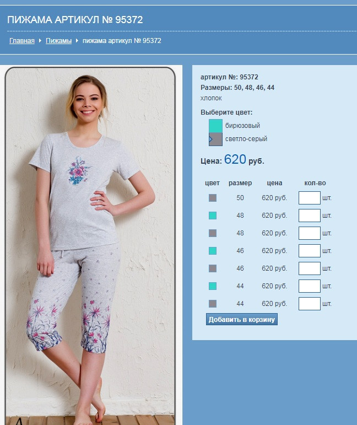Click the бирюзовый color label
This screenshot has height=425, width=357.
[x=242, y=126]
